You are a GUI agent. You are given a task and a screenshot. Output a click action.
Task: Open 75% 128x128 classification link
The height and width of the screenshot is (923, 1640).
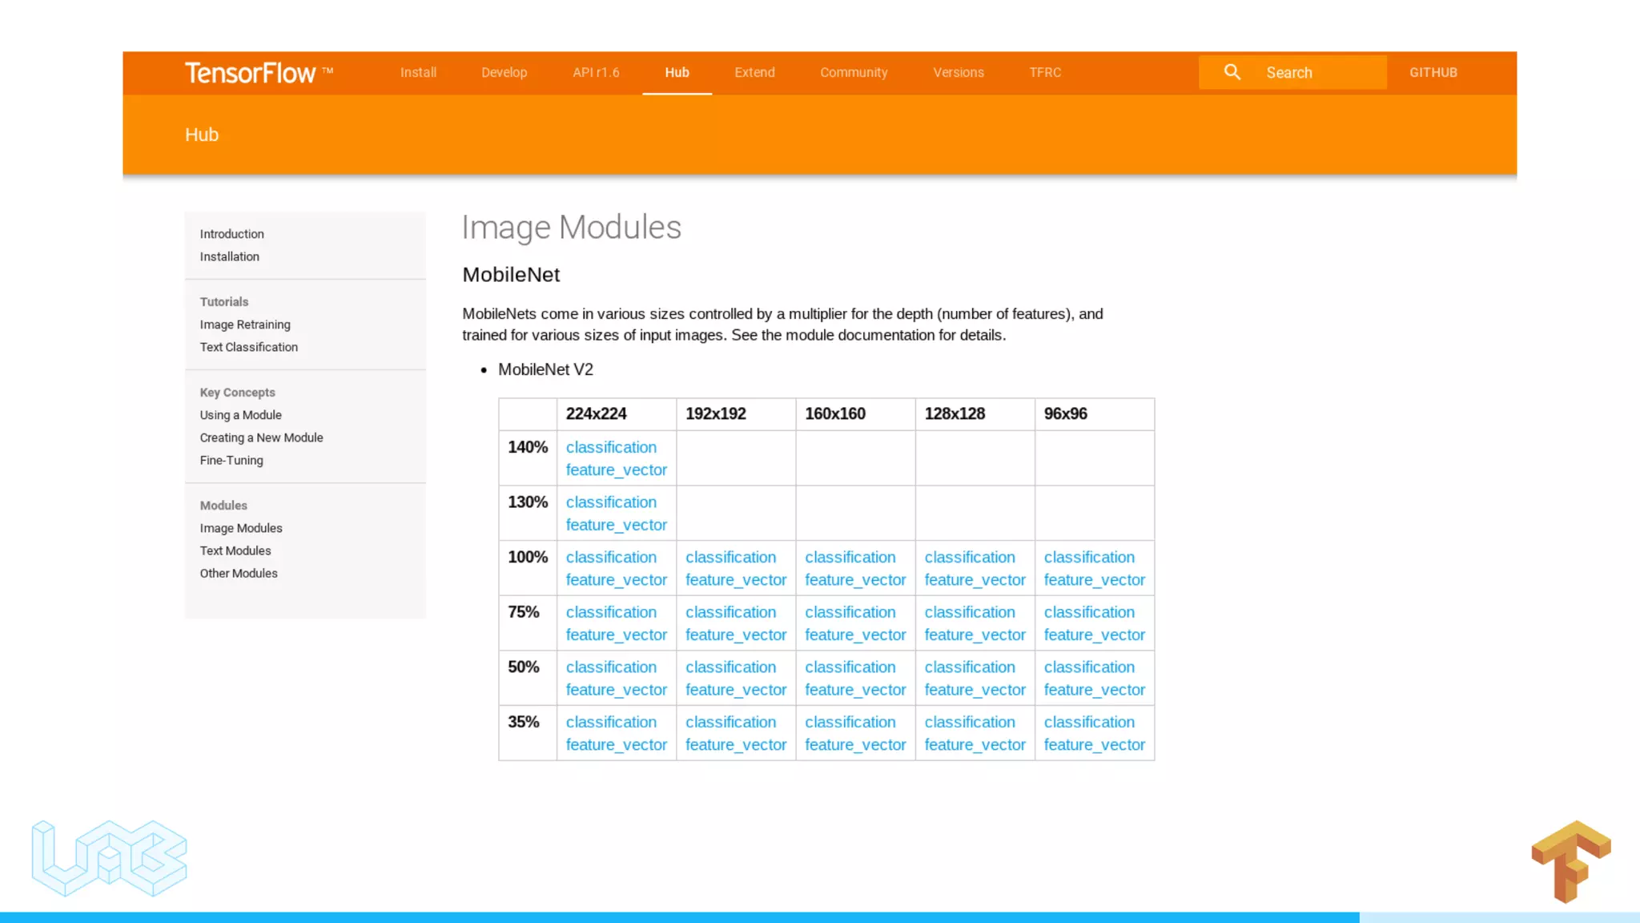pyautogui.click(x=970, y=612)
